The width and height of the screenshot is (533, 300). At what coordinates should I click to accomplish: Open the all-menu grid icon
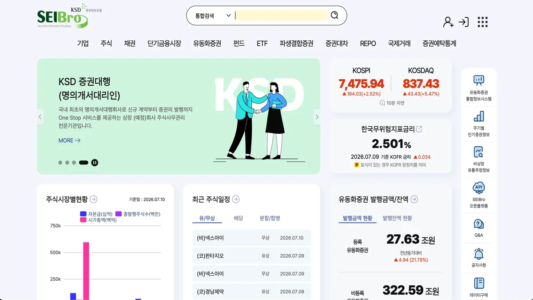coord(483,22)
